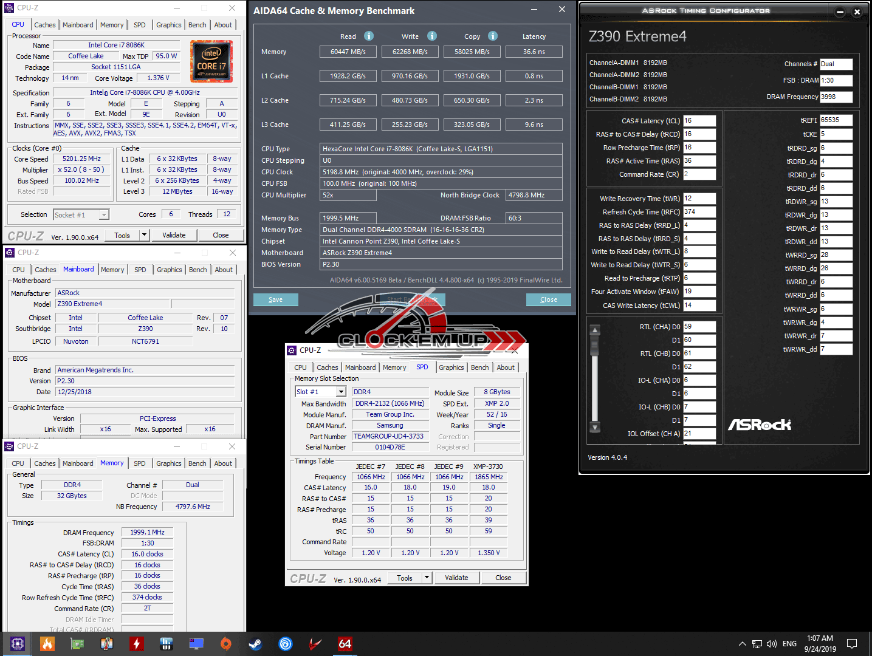Image resolution: width=872 pixels, height=656 pixels.
Task: Switch to Caches tab in top CPU-Z window
Action: 45,25
